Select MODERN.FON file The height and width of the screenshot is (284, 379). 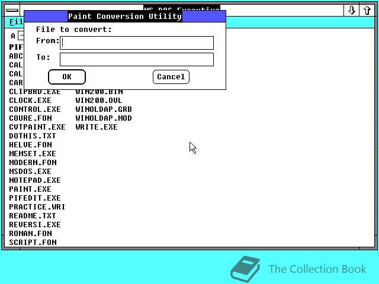(x=33, y=163)
